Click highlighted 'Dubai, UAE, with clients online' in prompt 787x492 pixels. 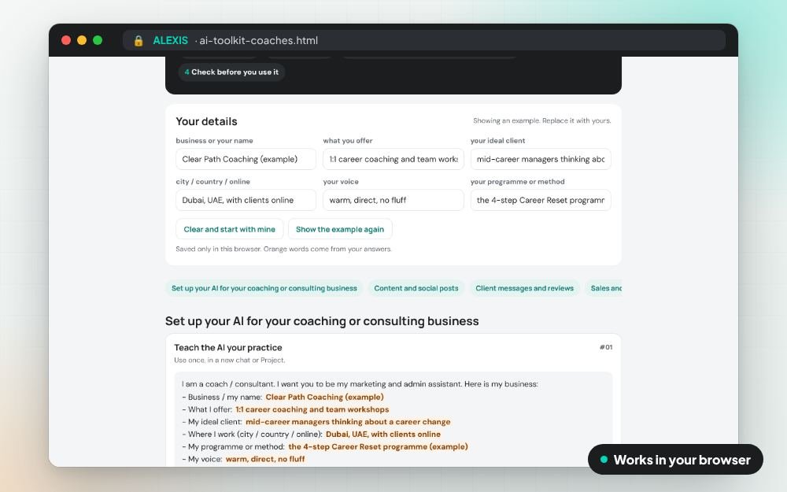point(383,435)
